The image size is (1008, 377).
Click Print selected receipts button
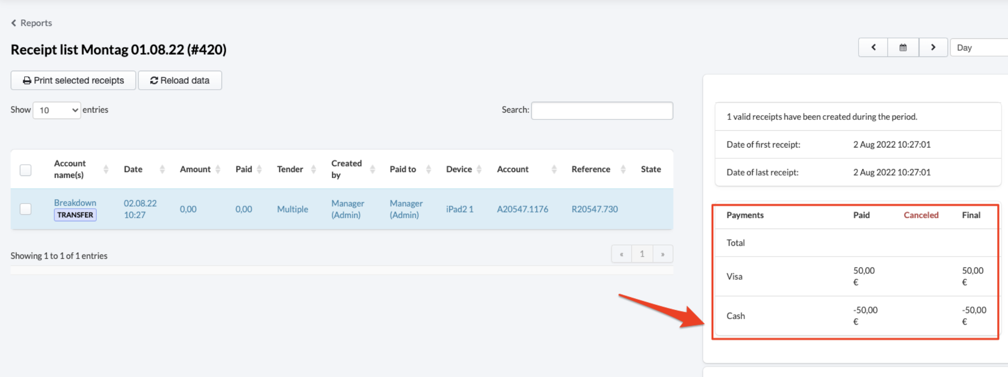pyautogui.click(x=73, y=81)
